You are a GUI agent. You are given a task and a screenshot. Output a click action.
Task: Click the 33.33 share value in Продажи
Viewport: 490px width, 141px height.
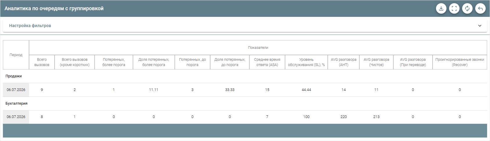coord(230,90)
